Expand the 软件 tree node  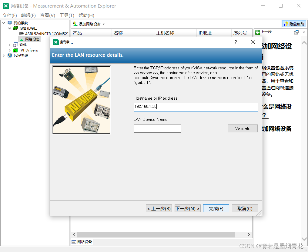click(9, 45)
